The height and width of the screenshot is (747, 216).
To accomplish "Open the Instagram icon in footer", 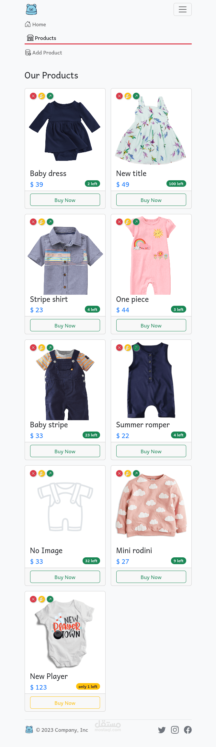I will [175, 730].
